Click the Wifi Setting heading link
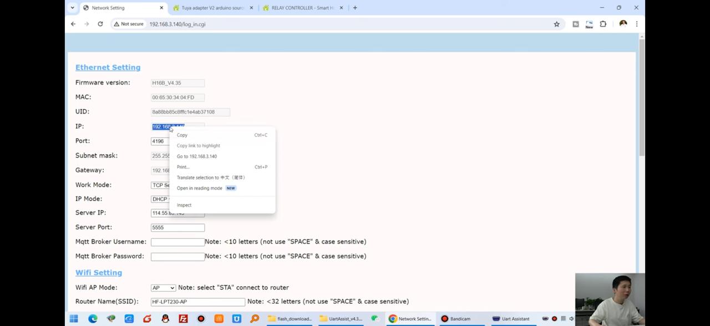 tap(99, 273)
